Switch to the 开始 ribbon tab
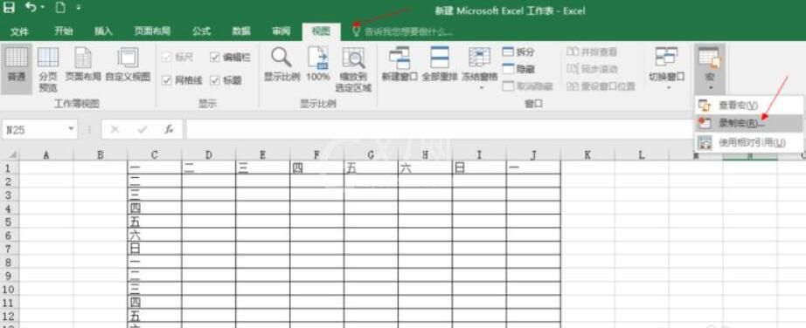This screenshot has width=806, height=328. (64, 31)
